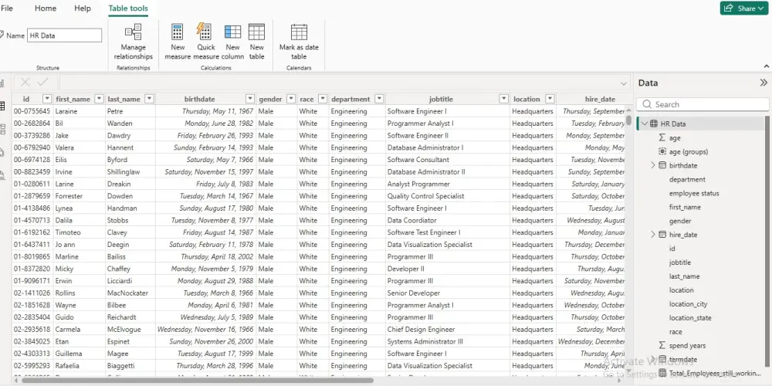Collapse the HR Data table tree
Screen dimensions: 772x386
[645, 124]
